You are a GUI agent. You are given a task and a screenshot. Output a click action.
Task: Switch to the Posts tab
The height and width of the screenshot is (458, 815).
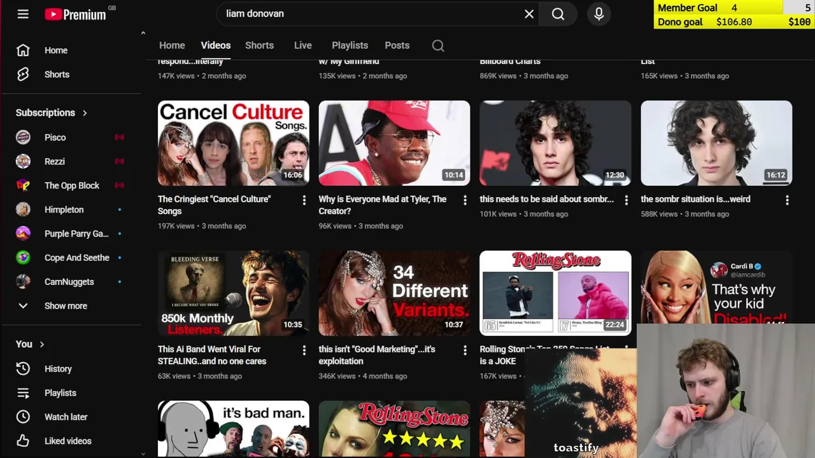click(x=397, y=45)
